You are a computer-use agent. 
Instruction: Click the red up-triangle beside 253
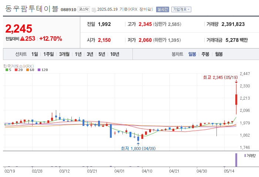pyautogui.click(x=22, y=39)
